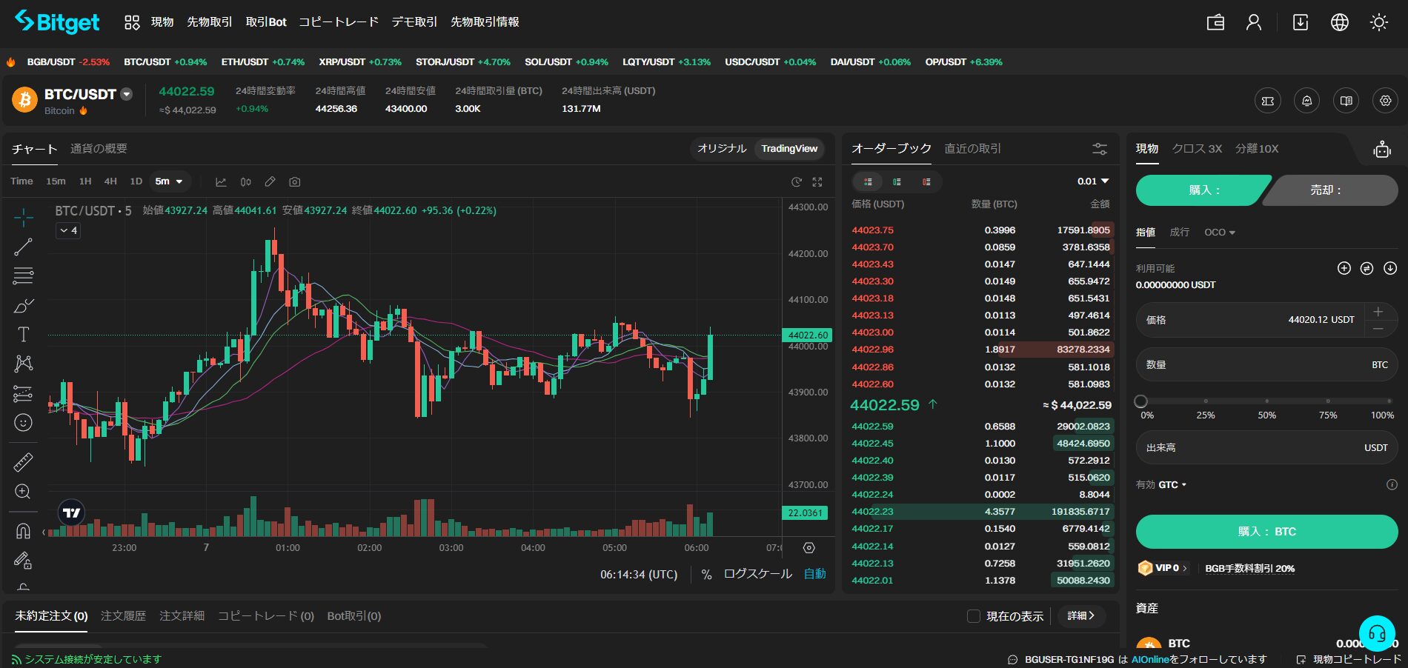Open the BTC/USDT pair selector dropdown
This screenshot has width=1408, height=668.
click(126, 94)
